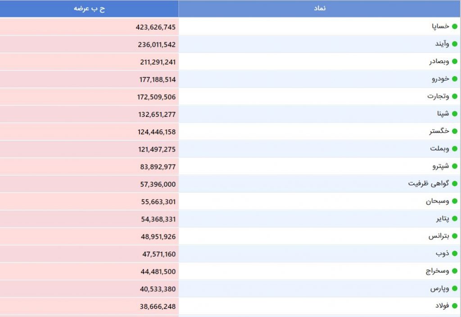Click the value 44,481,500
The height and width of the screenshot is (317, 461).
click(x=158, y=271)
